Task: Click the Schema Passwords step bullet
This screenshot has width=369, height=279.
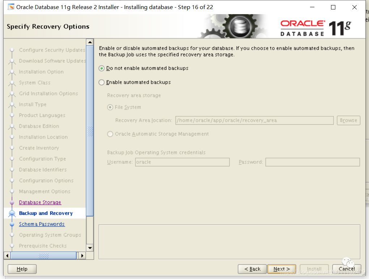Action: 12,224
